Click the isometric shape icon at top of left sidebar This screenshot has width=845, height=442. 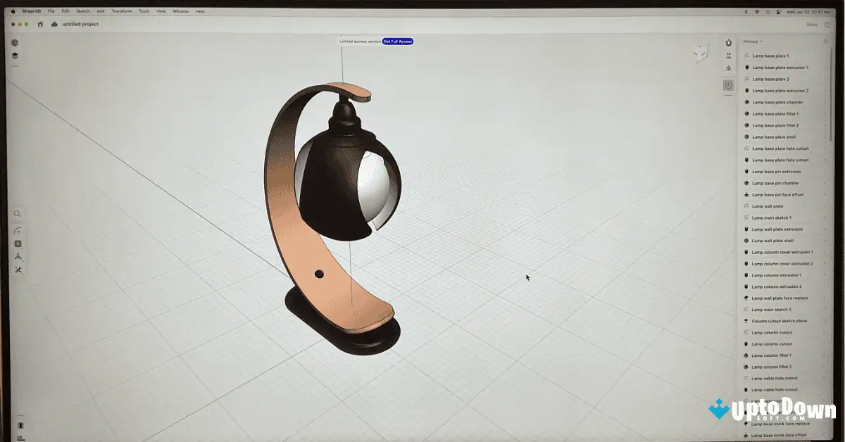click(14, 42)
